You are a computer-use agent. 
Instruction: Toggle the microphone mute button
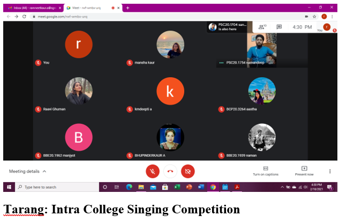153,172
